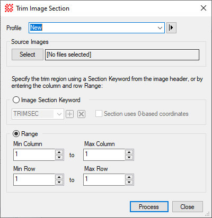The width and height of the screenshot is (212, 218).
Task: Decrease Min Column with down arrow
Action: click(x=59, y=157)
